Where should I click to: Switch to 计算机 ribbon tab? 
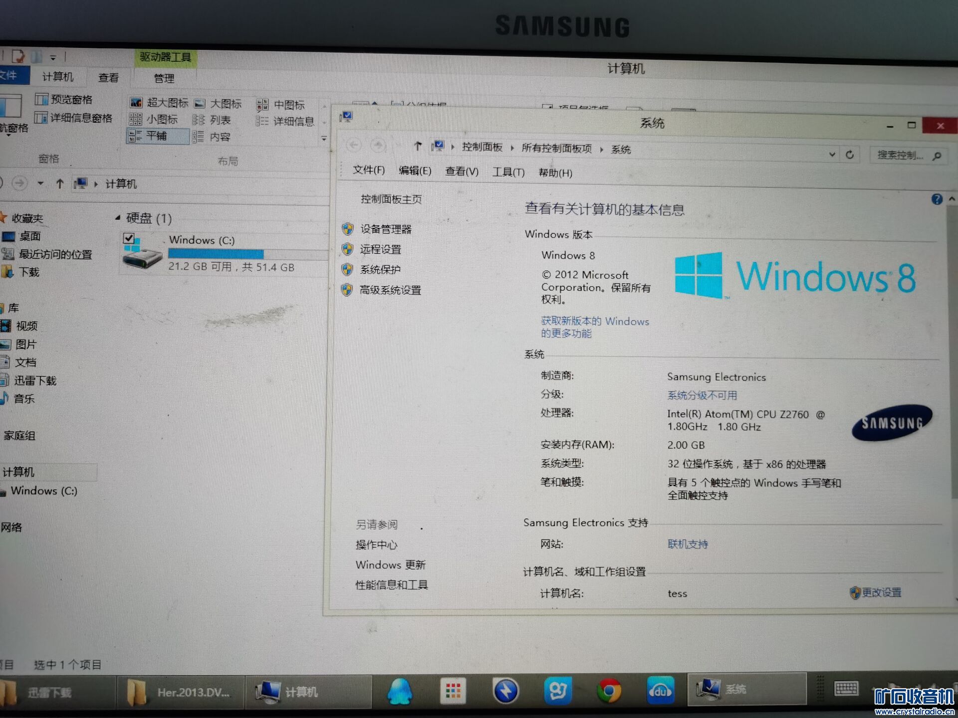[x=57, y=76]
